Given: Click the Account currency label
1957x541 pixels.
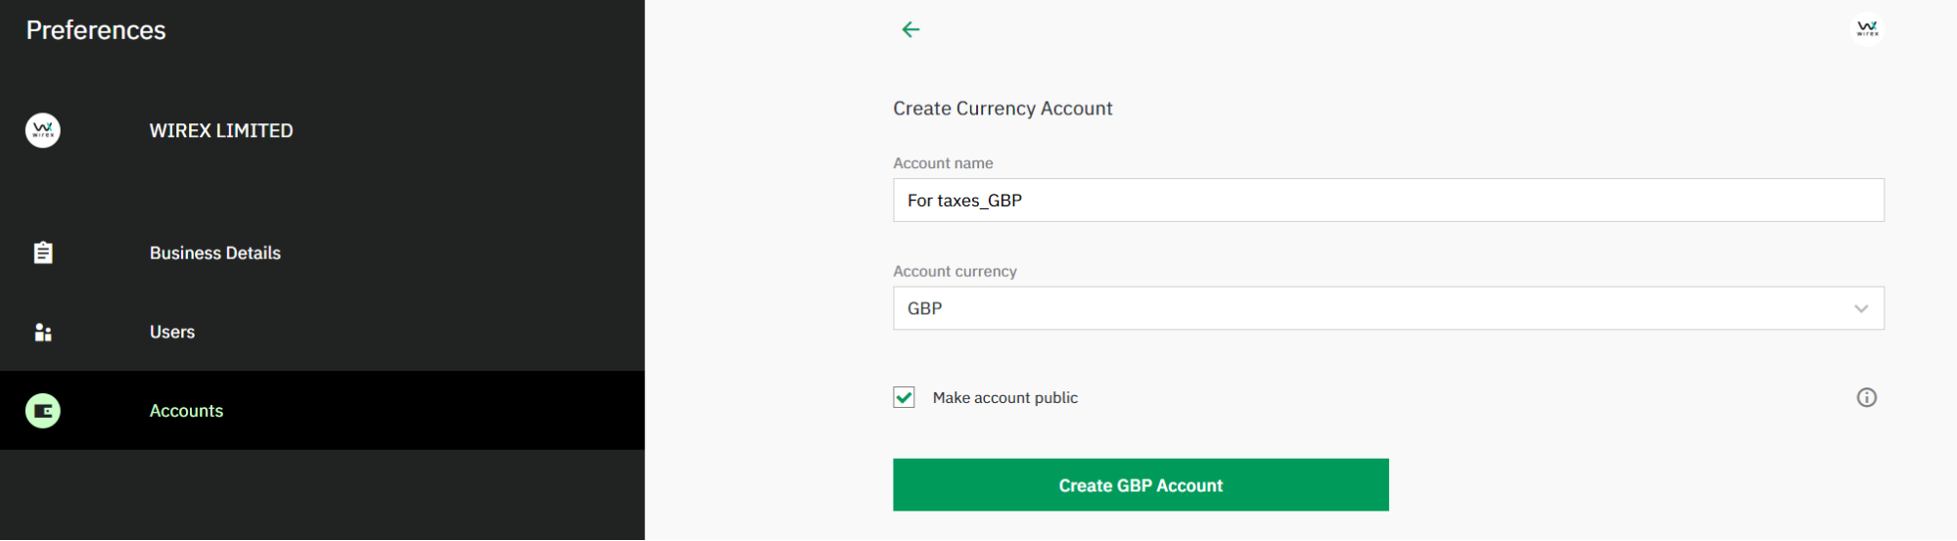Looking at the screenshot, I should 955,271.
